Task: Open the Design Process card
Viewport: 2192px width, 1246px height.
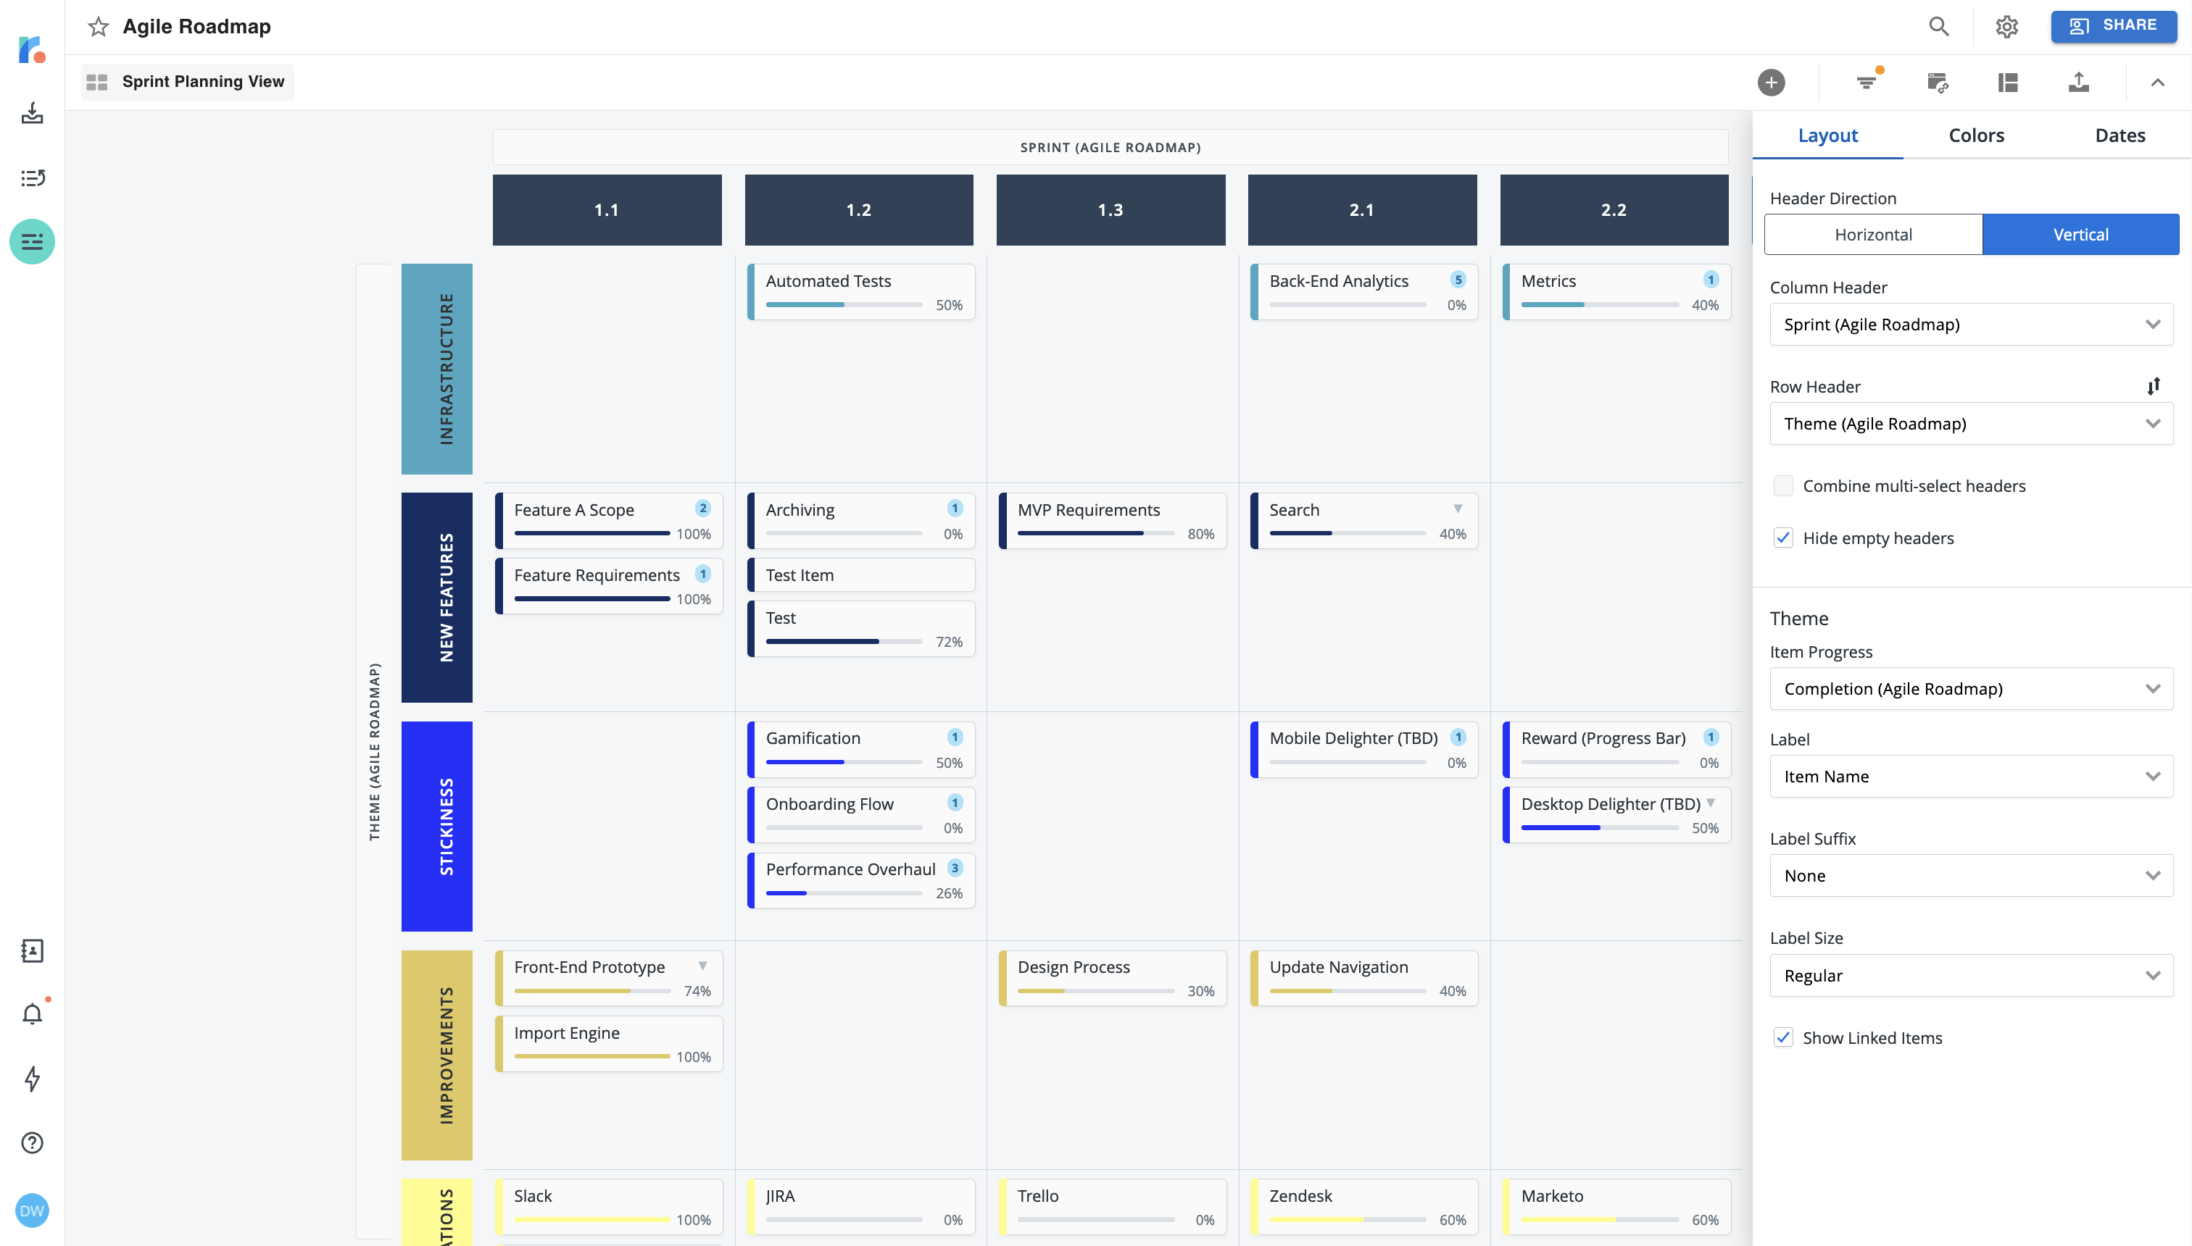Action: click(x=1112, y=978)
